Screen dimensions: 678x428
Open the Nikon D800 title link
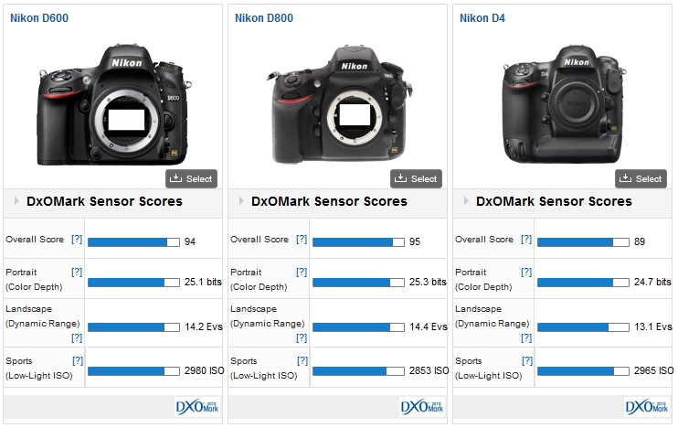click(x=264, y=17)
